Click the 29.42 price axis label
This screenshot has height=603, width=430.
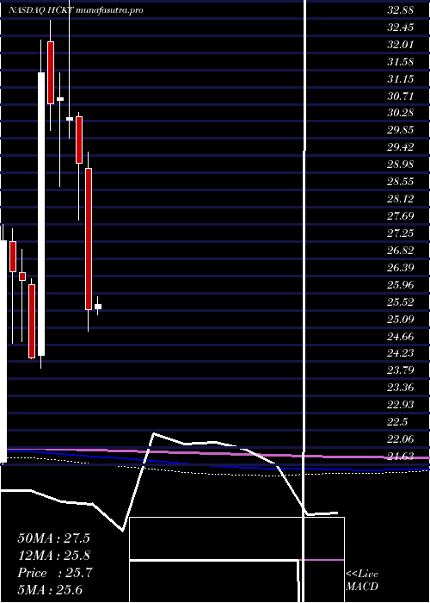(401, 147)
